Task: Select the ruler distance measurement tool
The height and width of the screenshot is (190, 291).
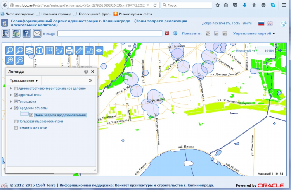Action: [x=79, y=51]
